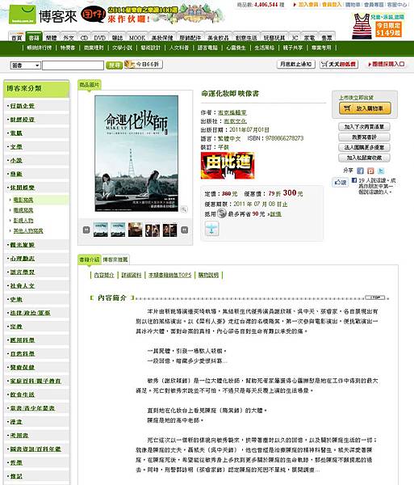Select the 外文 top navigation tab

click(x=69, y=38)
